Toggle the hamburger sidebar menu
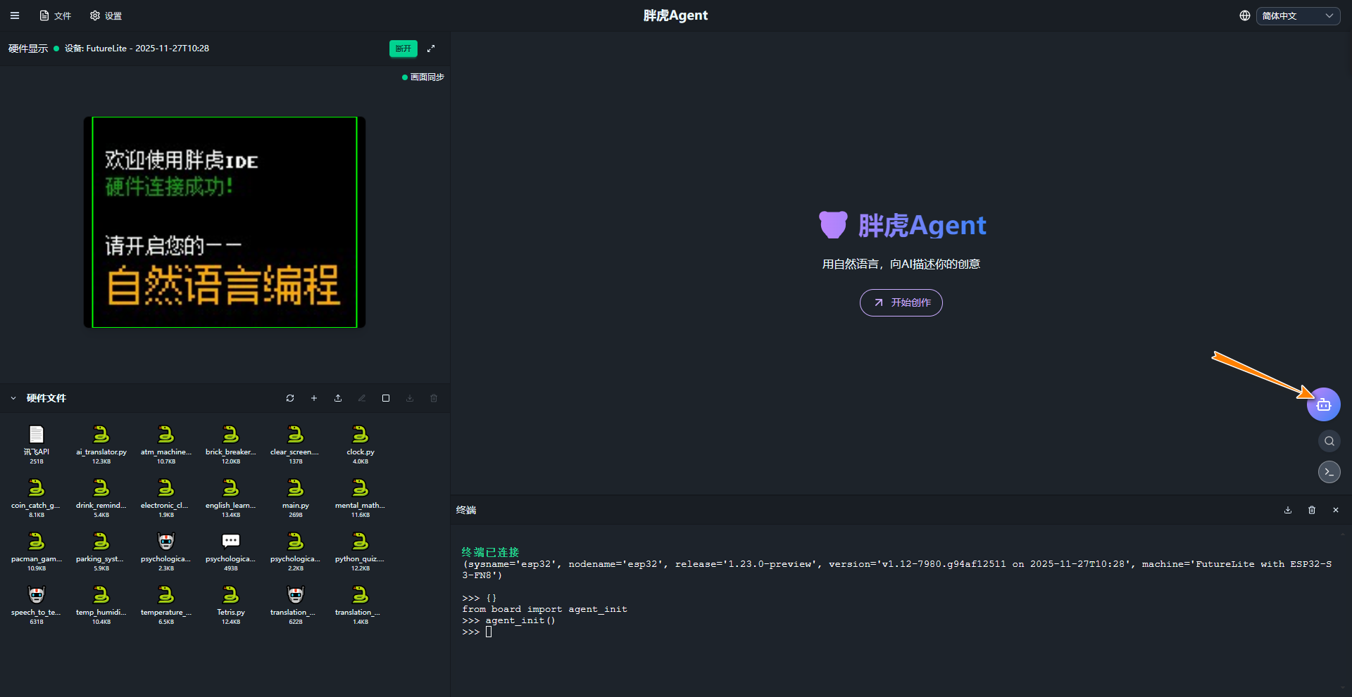The width and height of the screenshot is (1352, 697). coord(15,15)
